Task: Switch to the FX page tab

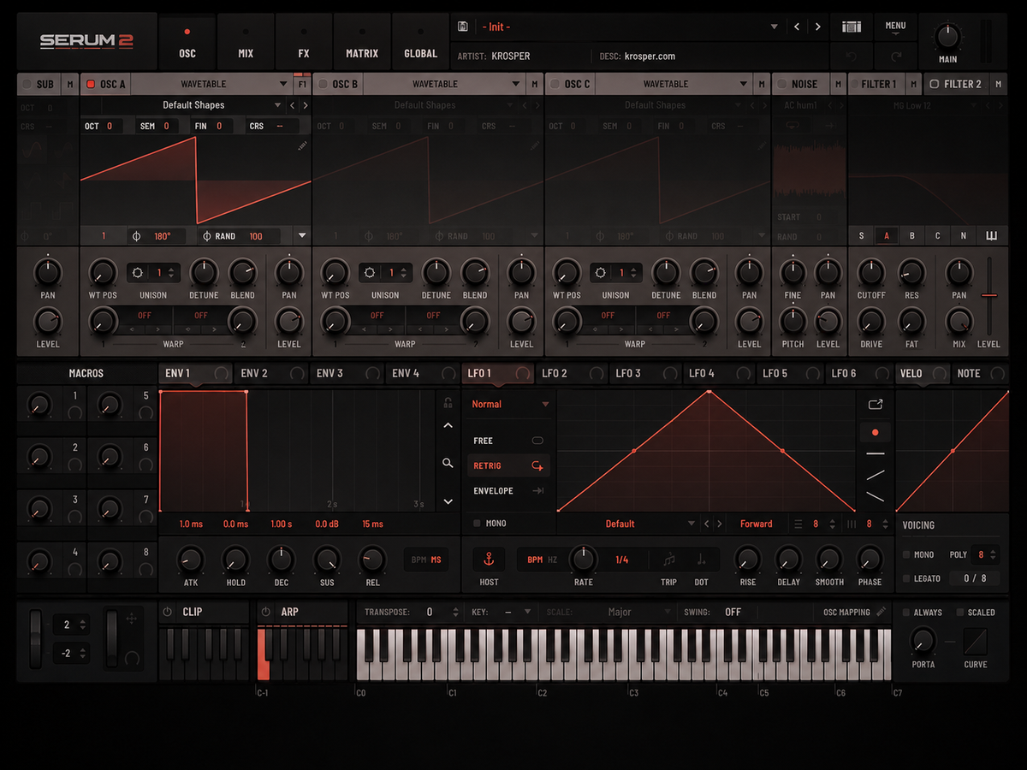Action: [x=304, y=41]
